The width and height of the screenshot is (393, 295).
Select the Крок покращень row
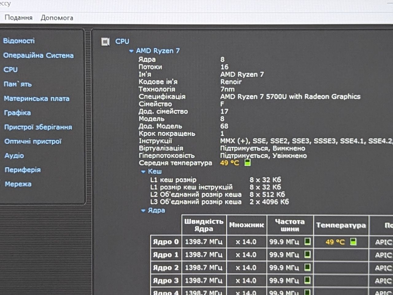coord(181,134)
